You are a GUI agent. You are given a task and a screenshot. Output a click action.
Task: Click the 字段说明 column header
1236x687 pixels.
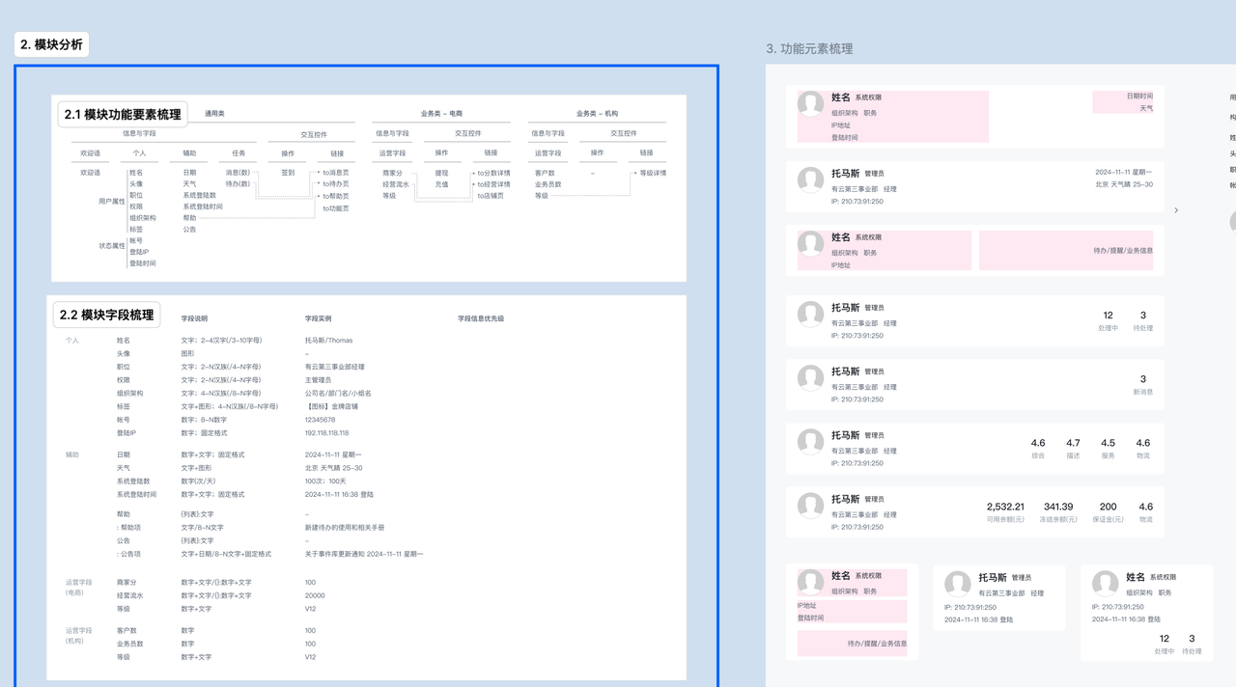(194, 318)
